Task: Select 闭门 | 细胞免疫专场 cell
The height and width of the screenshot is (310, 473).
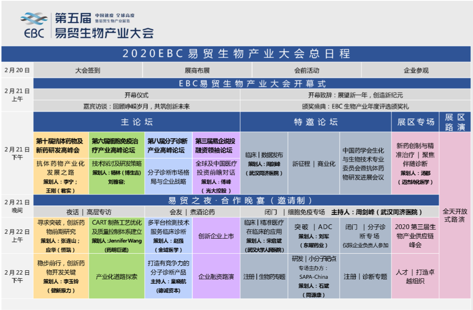Action: (x=339, y=212)
